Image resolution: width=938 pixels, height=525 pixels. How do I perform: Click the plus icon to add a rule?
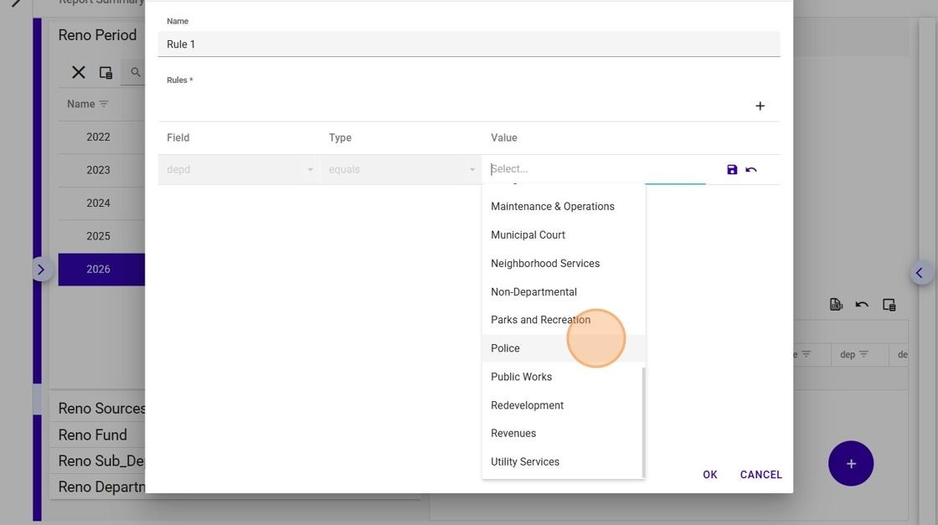760,106
